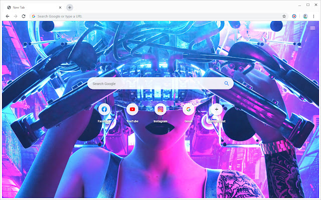Viewport: 321px width, 200px height.
Task: Open a new tab with the plus button
Action: (x=70, y=7)
